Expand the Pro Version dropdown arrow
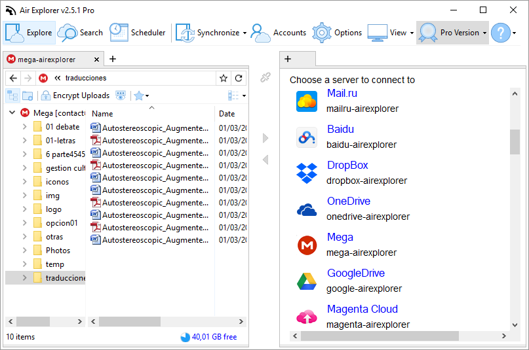 (x=484, y=33)
